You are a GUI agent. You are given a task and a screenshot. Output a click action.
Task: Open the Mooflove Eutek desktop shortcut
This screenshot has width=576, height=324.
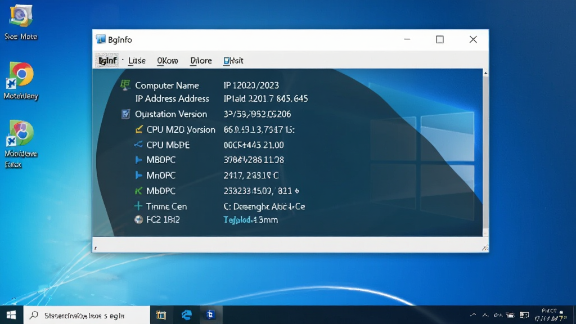20,144
